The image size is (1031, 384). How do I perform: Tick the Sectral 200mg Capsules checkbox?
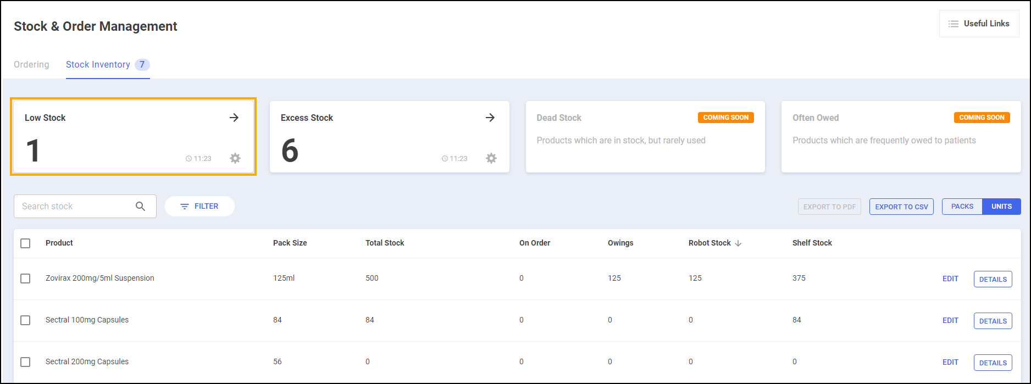(x=25, y=362)
